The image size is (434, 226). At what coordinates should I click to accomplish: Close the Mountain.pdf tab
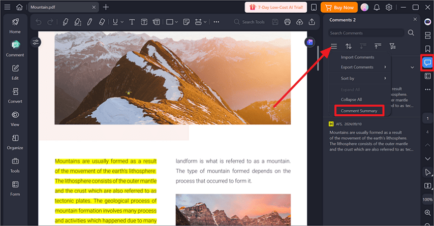click(x=94, y=7)
